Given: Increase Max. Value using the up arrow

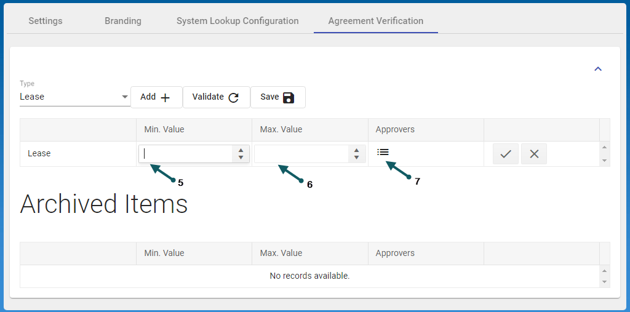Looking at the screenshot, I should (x=357, y=150).
